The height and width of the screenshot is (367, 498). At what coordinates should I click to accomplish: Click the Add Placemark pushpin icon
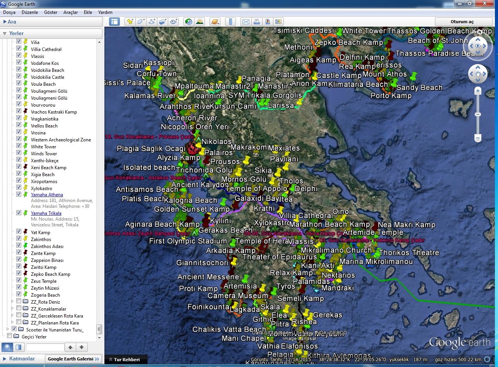(x=130, y=22)
